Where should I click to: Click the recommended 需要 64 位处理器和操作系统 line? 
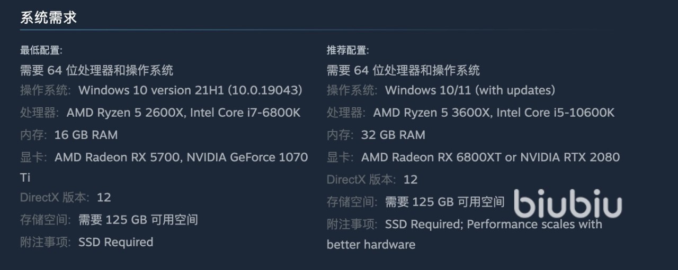pyautogui.click(x=403, y=70)
